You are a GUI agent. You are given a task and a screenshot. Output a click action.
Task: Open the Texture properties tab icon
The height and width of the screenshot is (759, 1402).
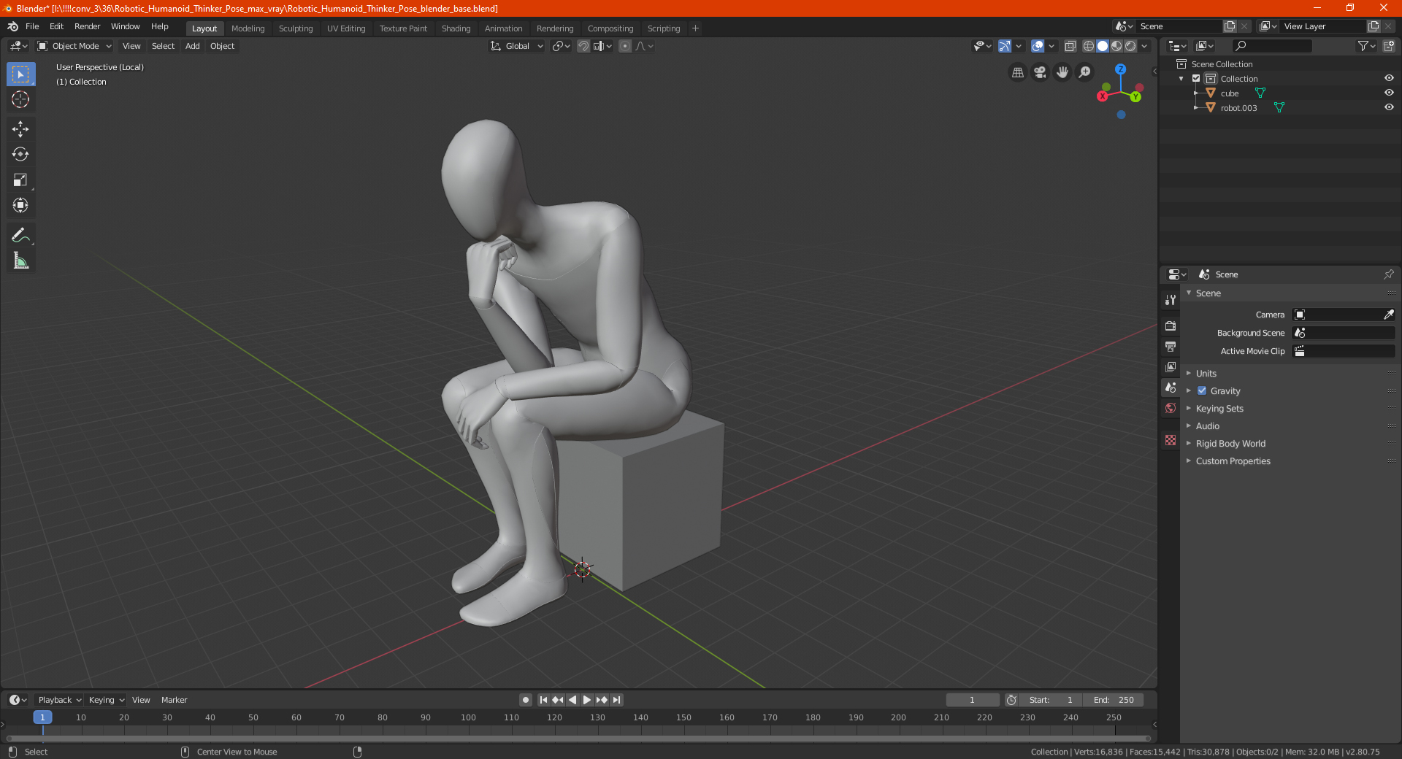(1171, 440)
